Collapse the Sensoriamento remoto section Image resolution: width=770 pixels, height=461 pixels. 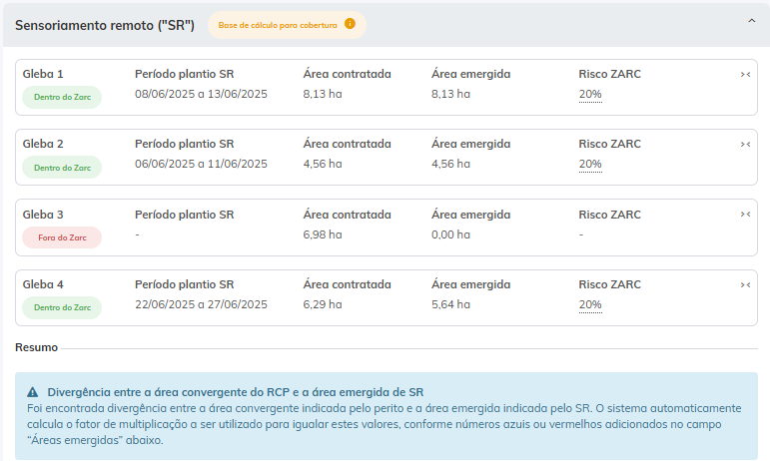tap(751, 22)
